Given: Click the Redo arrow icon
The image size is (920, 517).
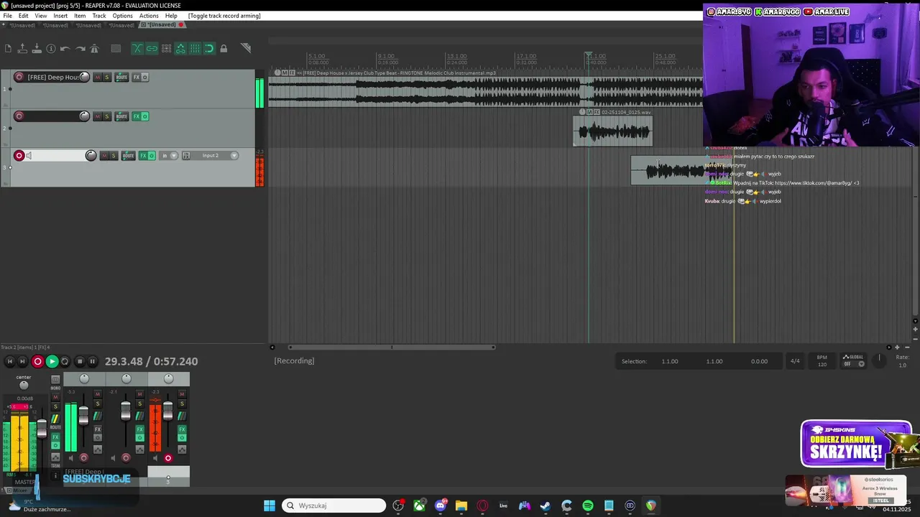Looking at the screenshot, I should (80, 49).
